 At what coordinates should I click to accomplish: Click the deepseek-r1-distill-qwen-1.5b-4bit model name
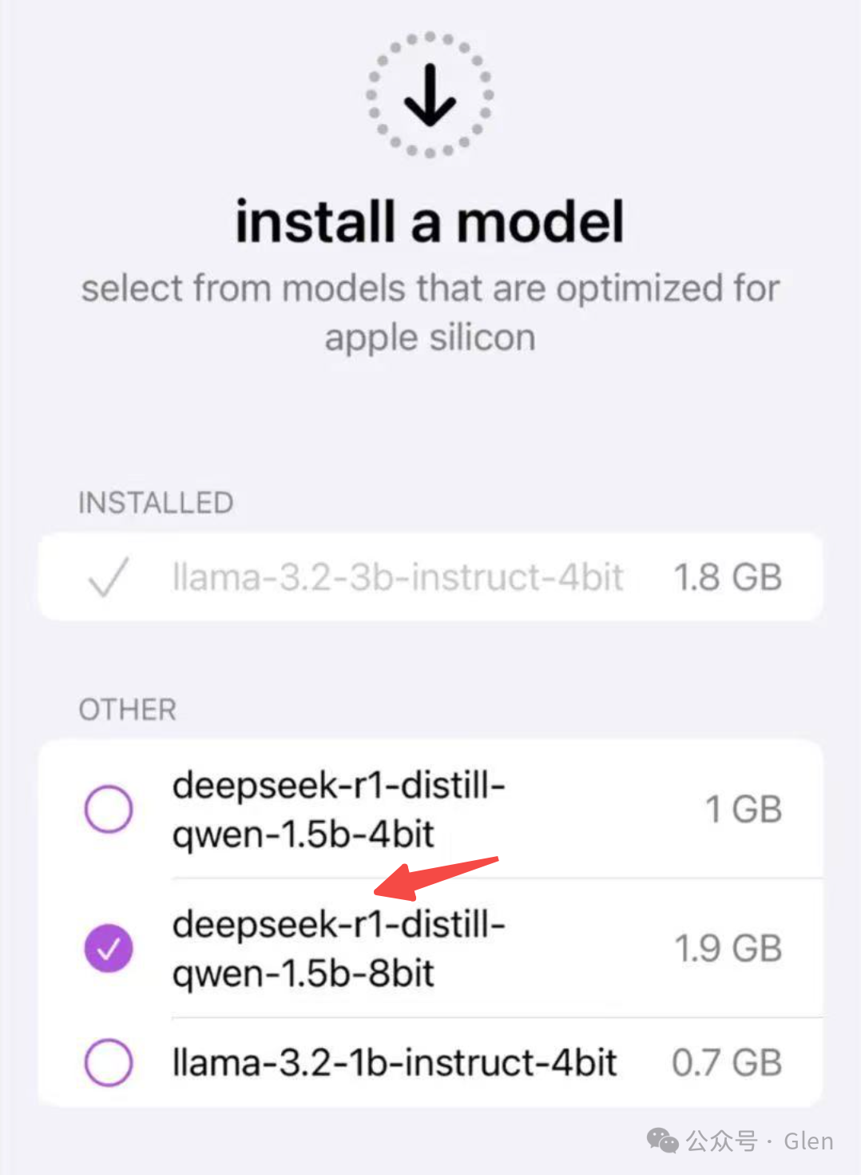[x=339, y=809]
